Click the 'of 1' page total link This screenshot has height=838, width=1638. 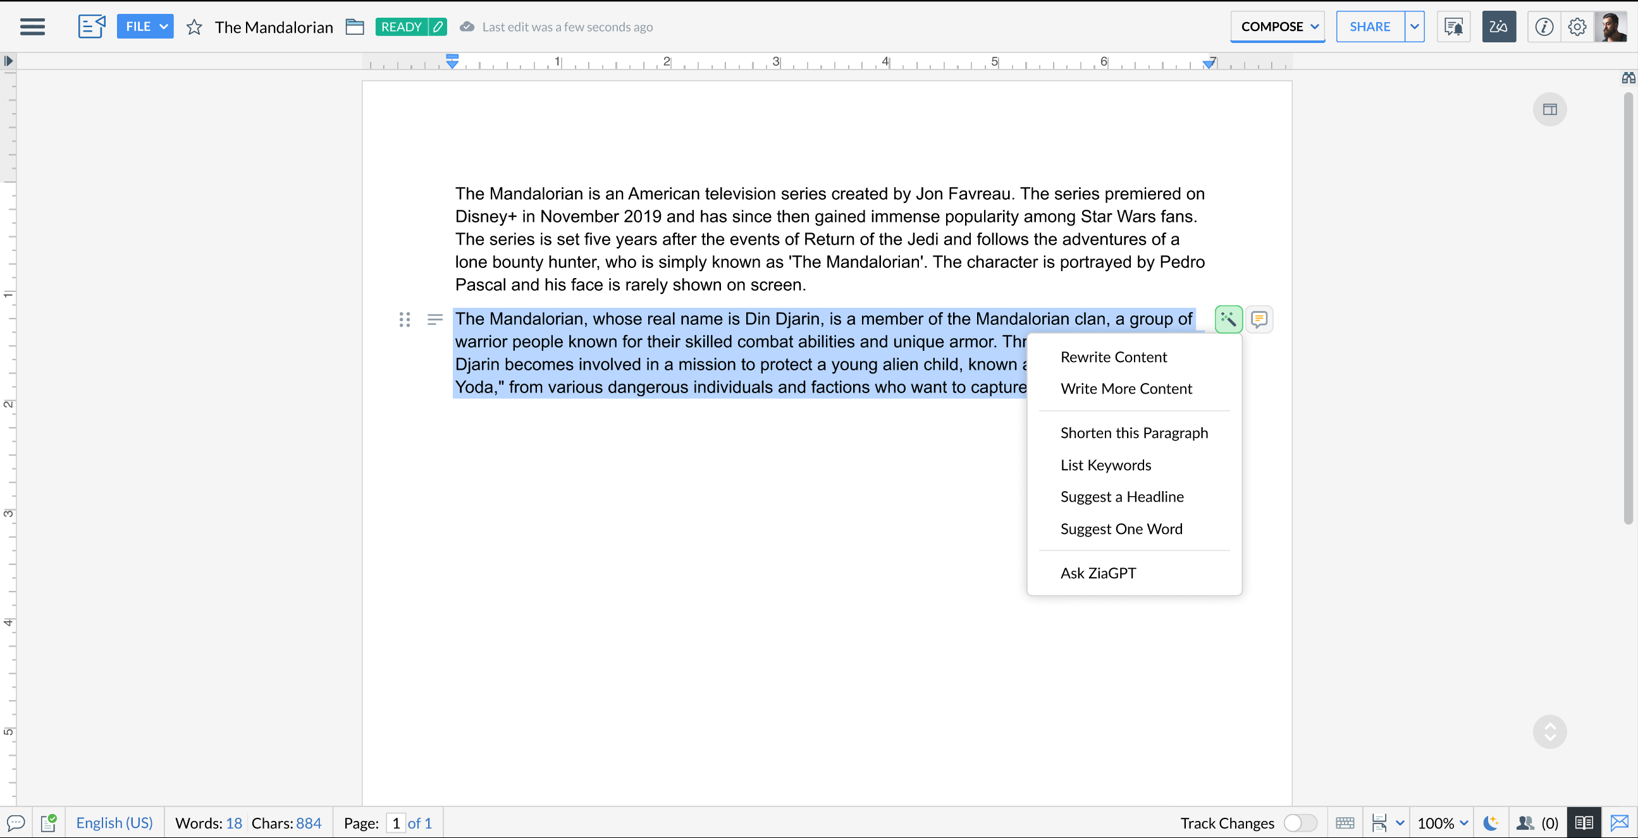[x=420, y=823]
